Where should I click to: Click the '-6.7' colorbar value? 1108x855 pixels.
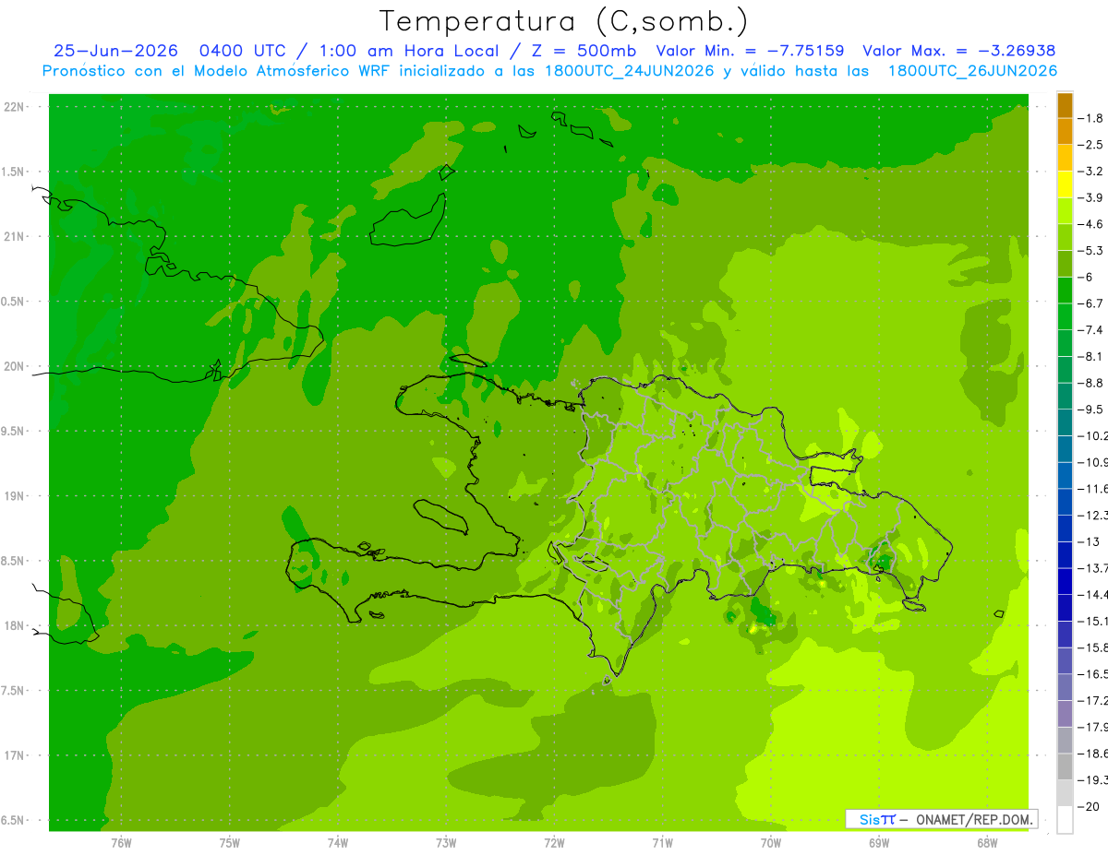pyautogui.click(x=1091, y=303)
